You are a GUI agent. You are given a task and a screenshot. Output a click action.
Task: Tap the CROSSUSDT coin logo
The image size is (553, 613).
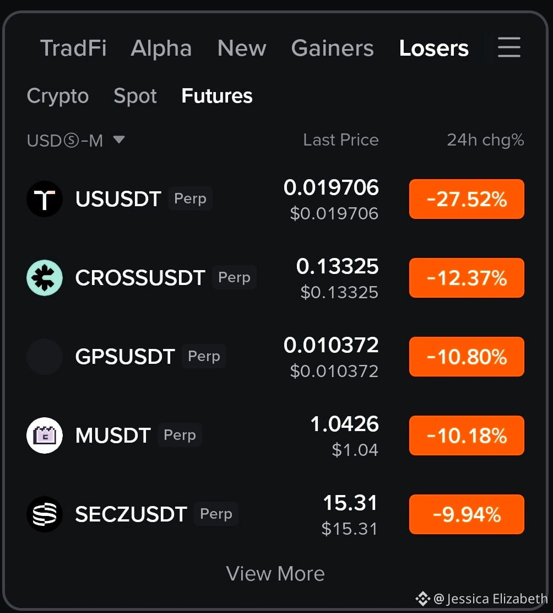click(45, 278)
